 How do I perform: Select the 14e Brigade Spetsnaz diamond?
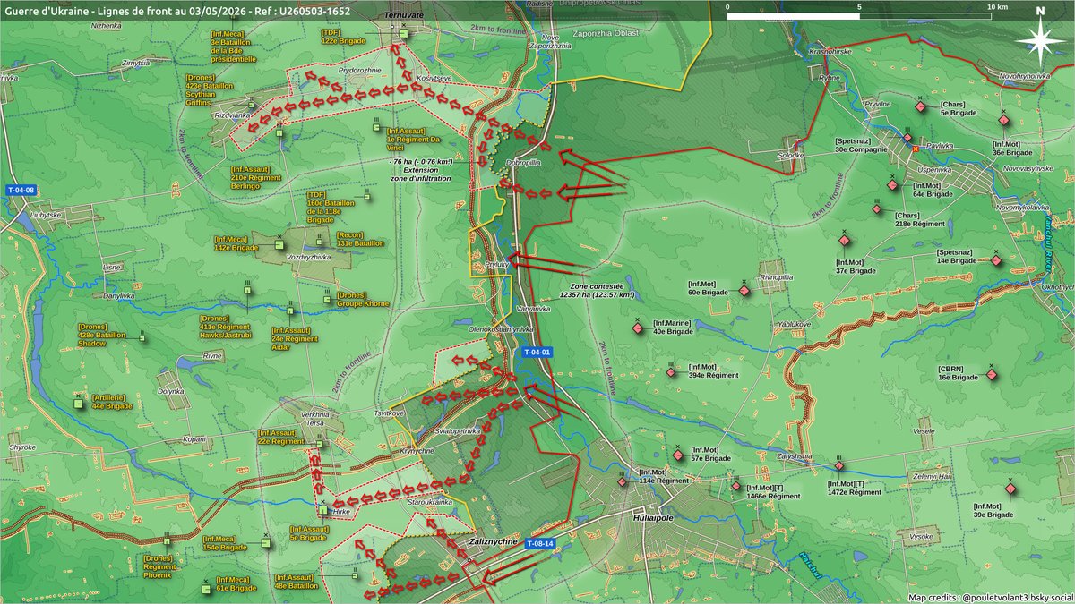[x=995, y=261]
